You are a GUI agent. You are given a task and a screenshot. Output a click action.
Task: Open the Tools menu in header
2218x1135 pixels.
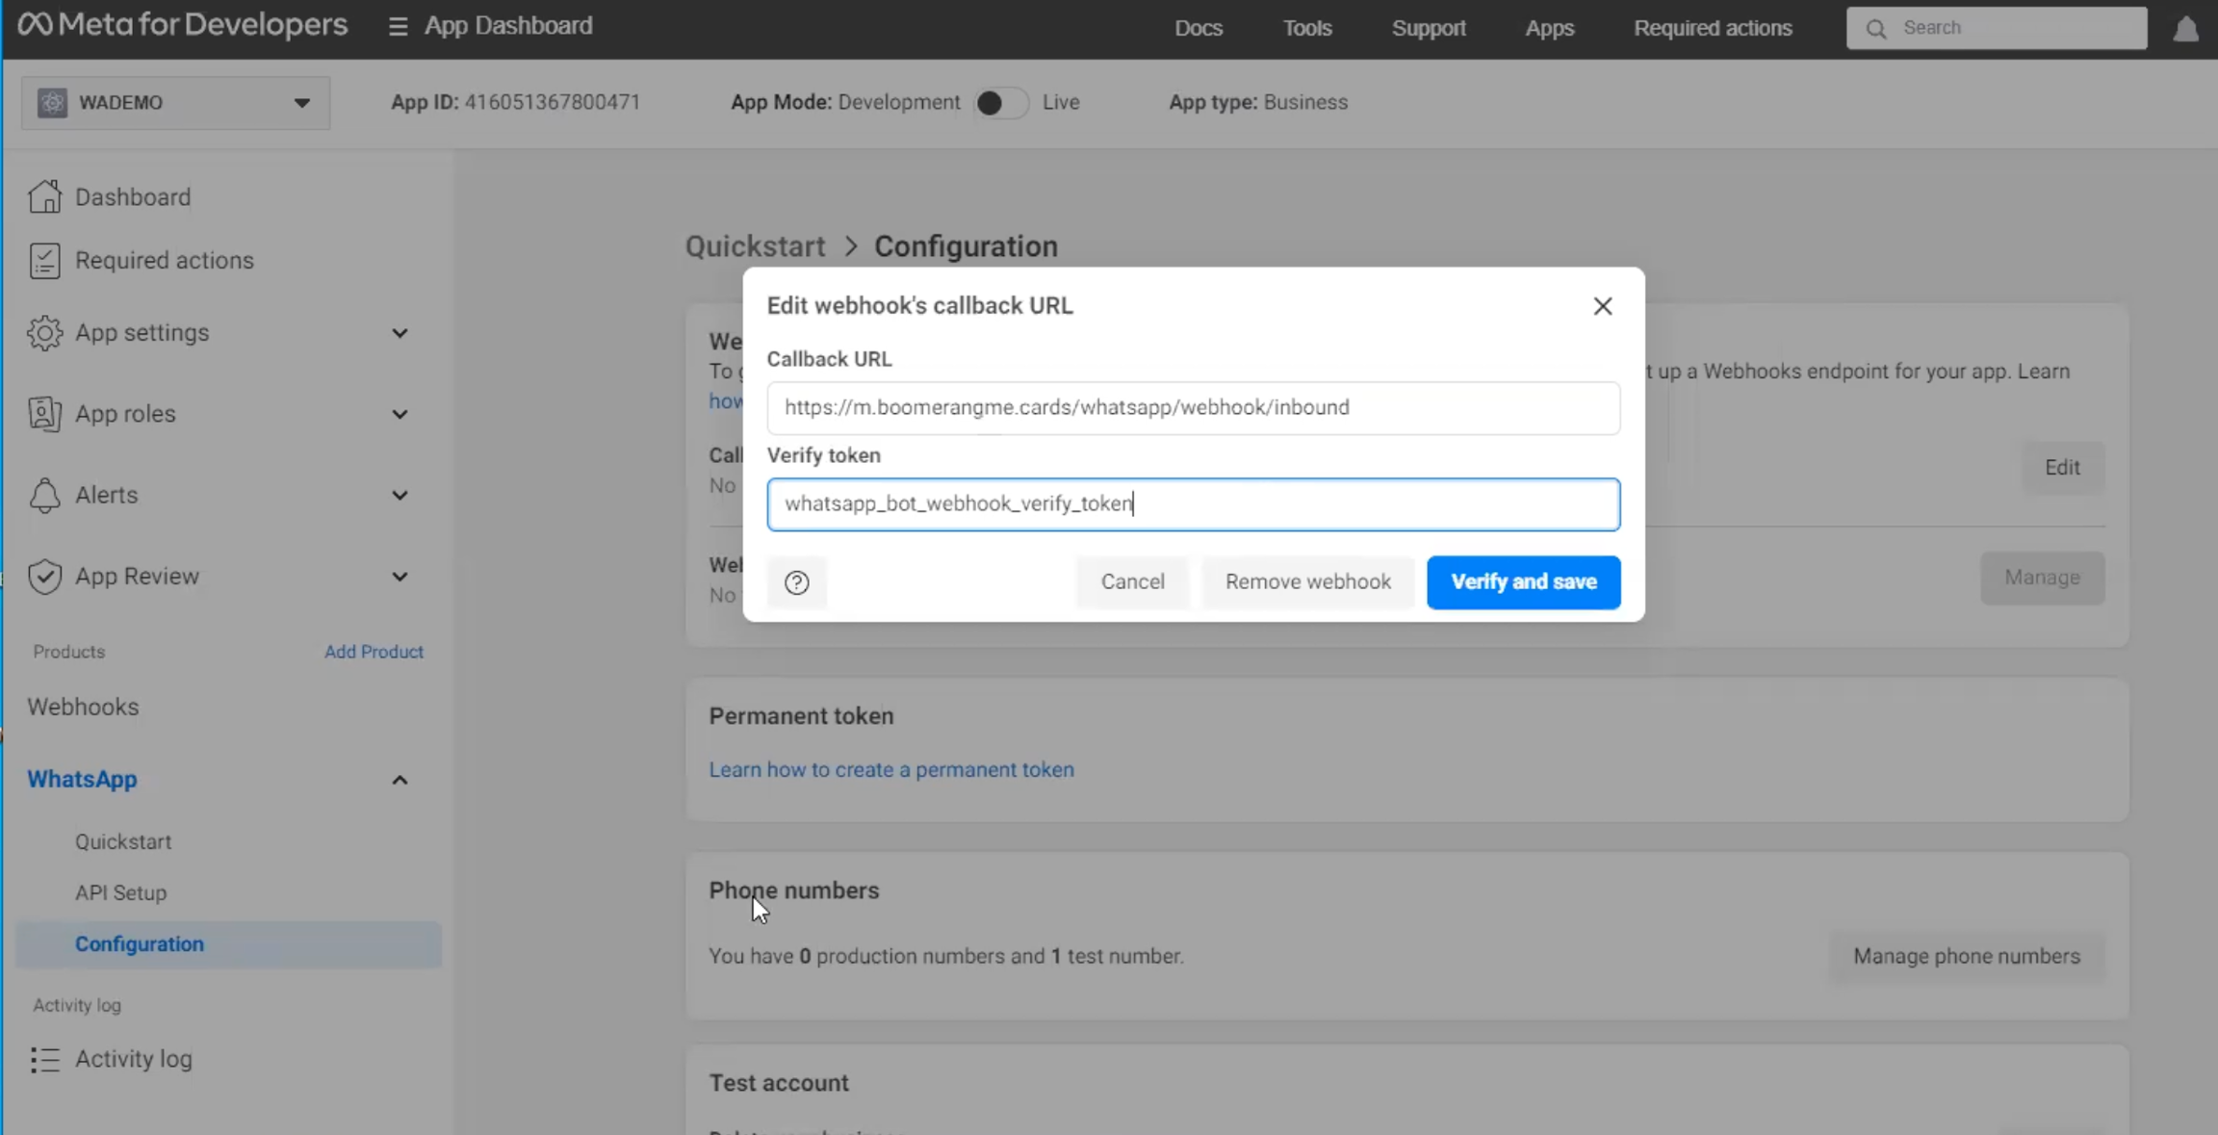coord(1306,28)
